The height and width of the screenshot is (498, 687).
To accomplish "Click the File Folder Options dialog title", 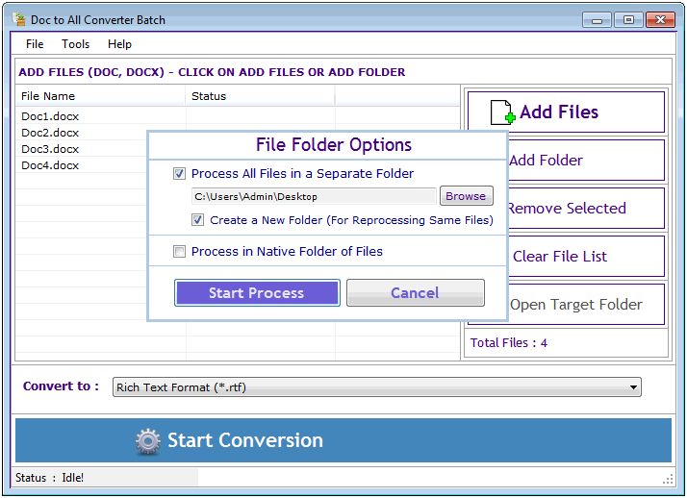I will (x=334, y=145).
